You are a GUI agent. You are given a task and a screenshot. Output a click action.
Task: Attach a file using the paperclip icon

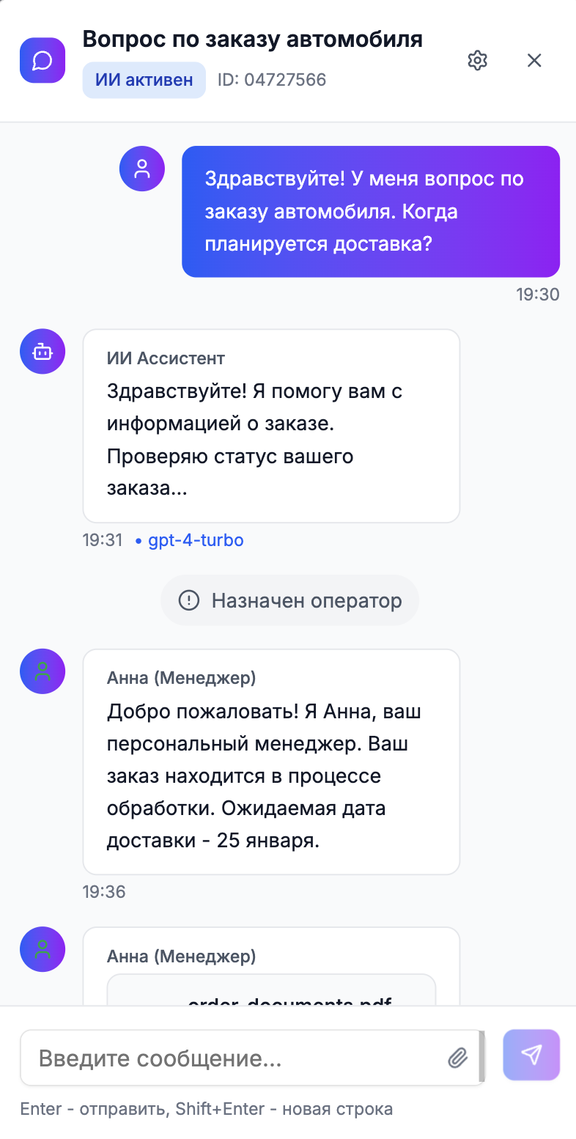click(x=457, y=1057)
